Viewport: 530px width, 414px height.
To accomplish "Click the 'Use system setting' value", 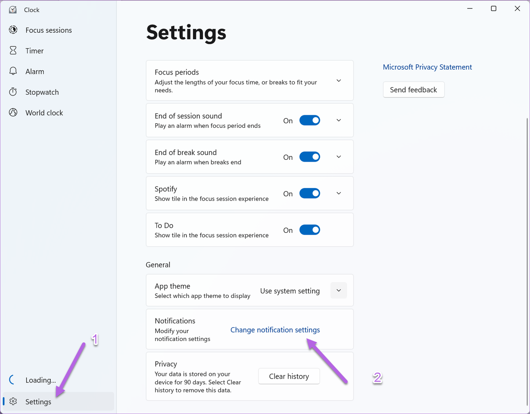I will (290, 291).
